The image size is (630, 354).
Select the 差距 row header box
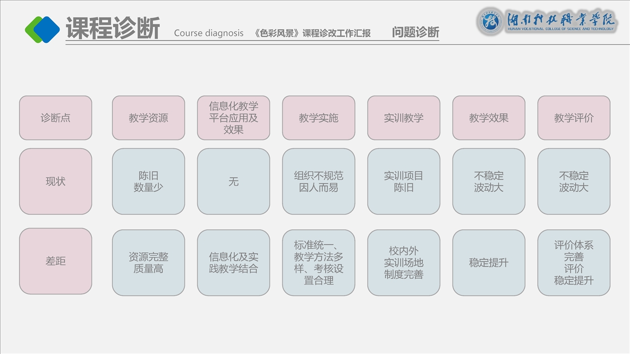pos(56,262)
